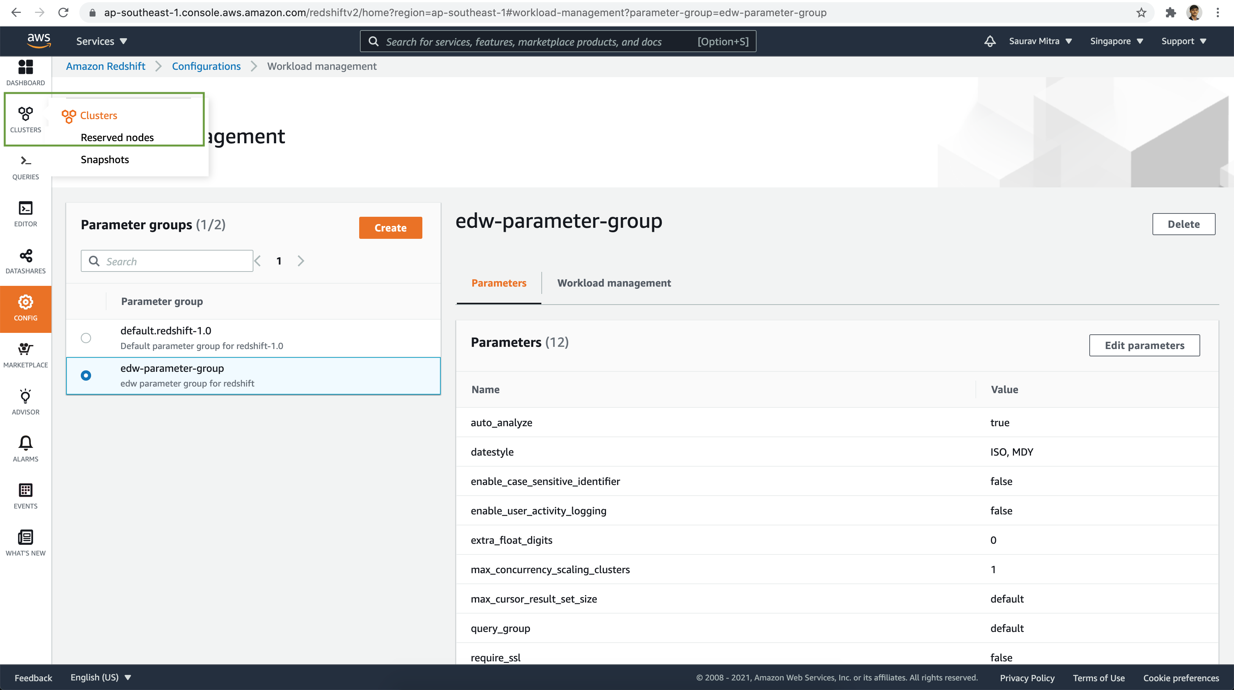Click enable_case_sensitive_identifier parameter name

click(545, 481)
